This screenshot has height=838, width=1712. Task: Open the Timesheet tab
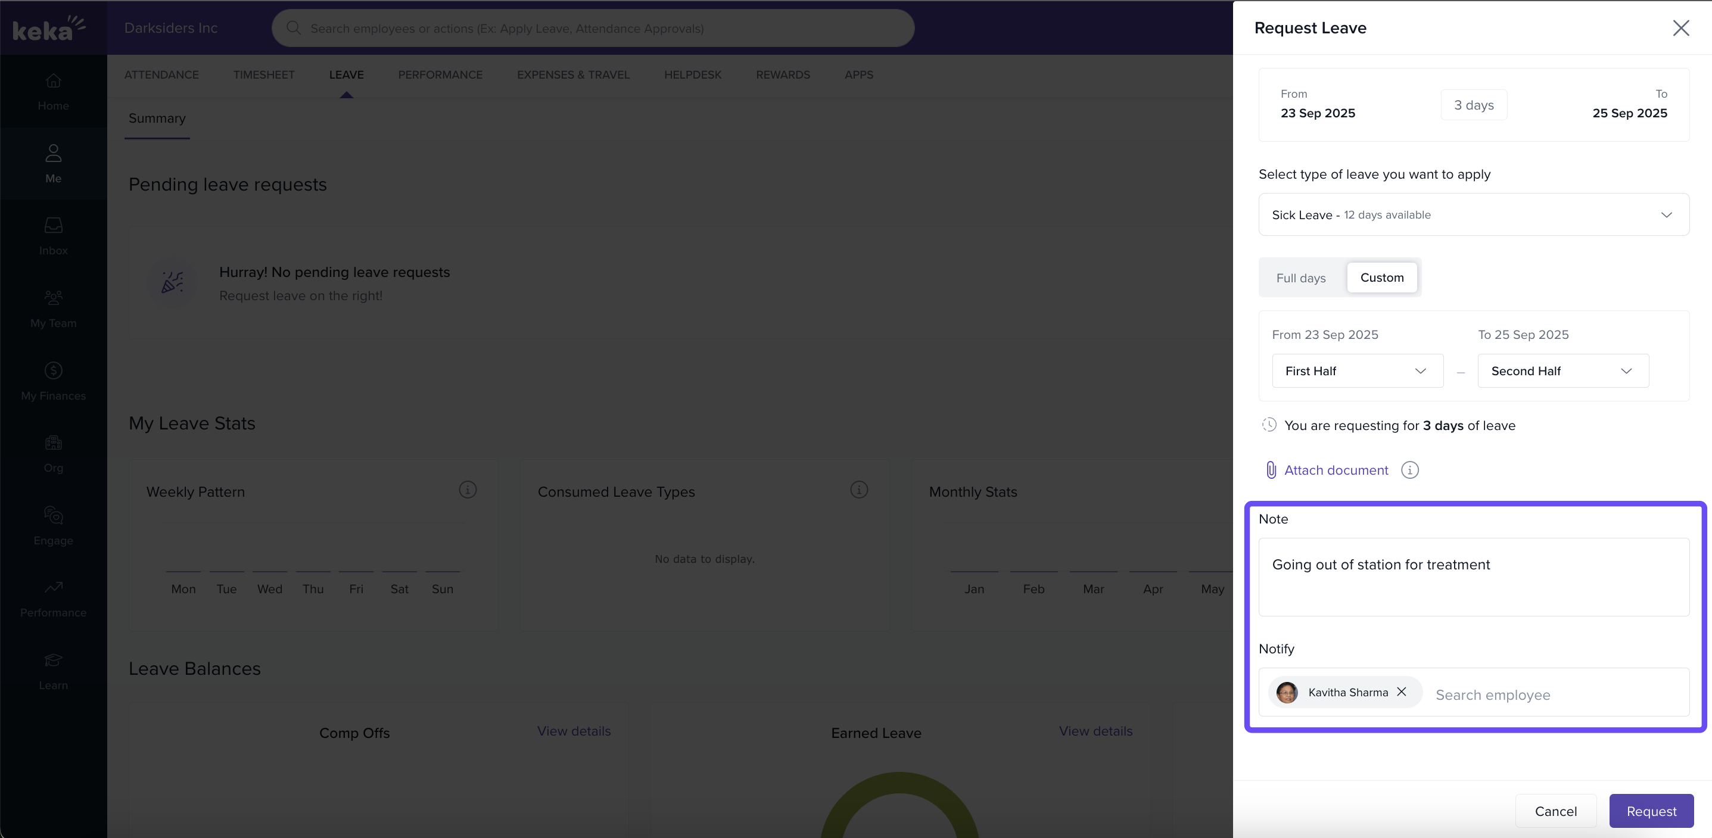coord(264,75)
